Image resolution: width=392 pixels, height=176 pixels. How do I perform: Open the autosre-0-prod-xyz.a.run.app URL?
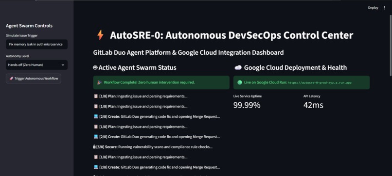tap(319, 83)
